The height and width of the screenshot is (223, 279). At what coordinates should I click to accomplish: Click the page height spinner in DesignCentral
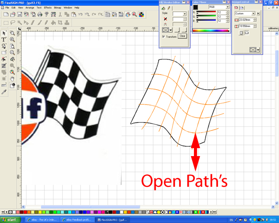255,26
